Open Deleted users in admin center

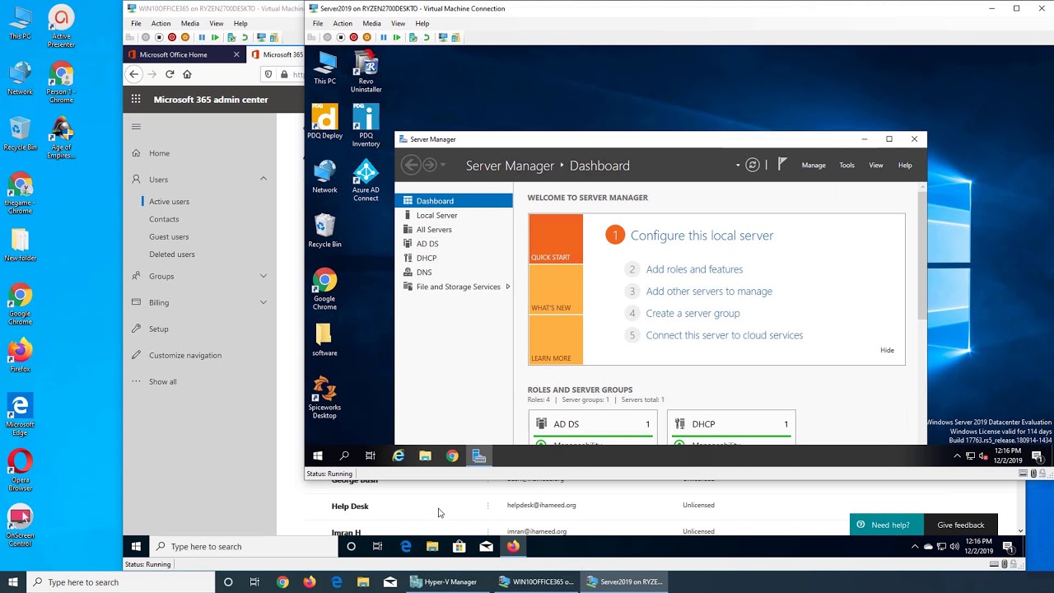pos(172,254)
